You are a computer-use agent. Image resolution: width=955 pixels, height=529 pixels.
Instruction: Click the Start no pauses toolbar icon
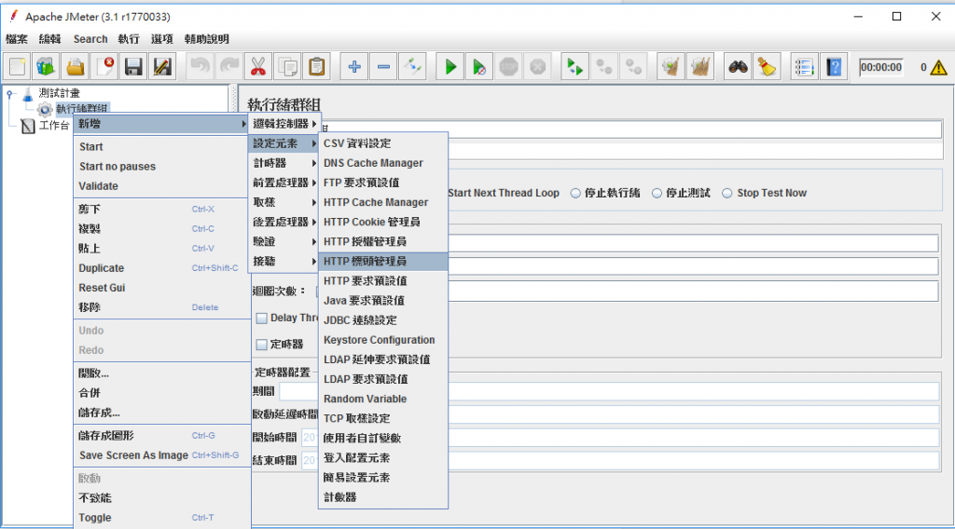pos(479,67)
